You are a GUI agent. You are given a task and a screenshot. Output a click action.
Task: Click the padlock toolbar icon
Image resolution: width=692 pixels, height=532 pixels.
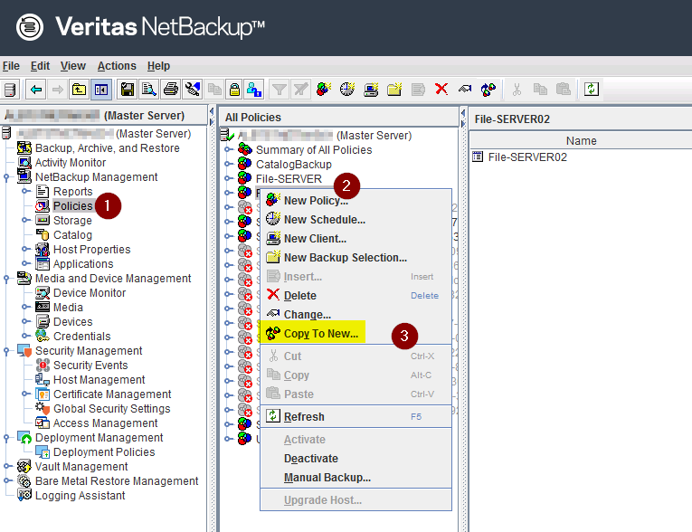tap(234, 89)
